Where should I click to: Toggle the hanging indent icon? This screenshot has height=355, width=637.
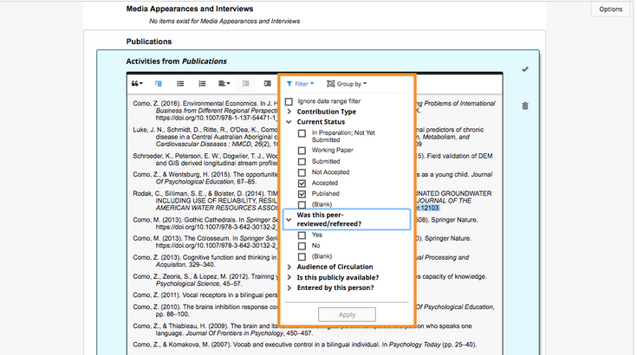159,84
